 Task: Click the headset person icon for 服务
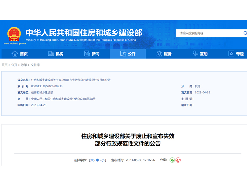[159, 54]
